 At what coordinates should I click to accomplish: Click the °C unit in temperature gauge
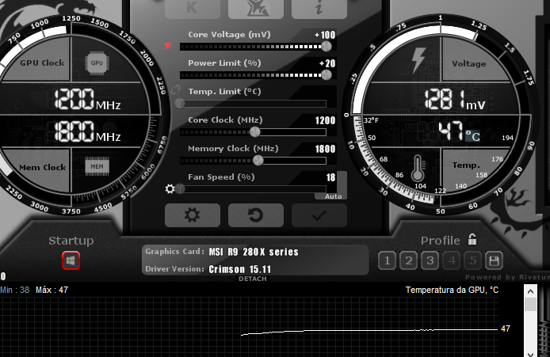[x=472, y=136]
